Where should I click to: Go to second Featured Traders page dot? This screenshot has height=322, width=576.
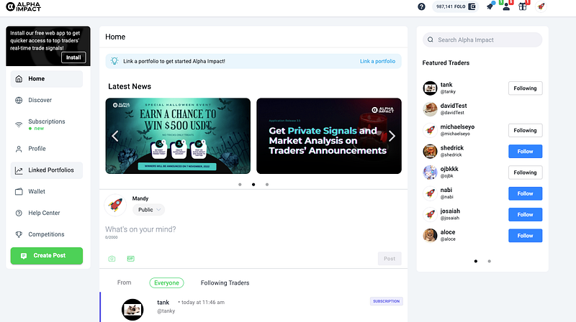pyautogui.click(x=489, y=261)
